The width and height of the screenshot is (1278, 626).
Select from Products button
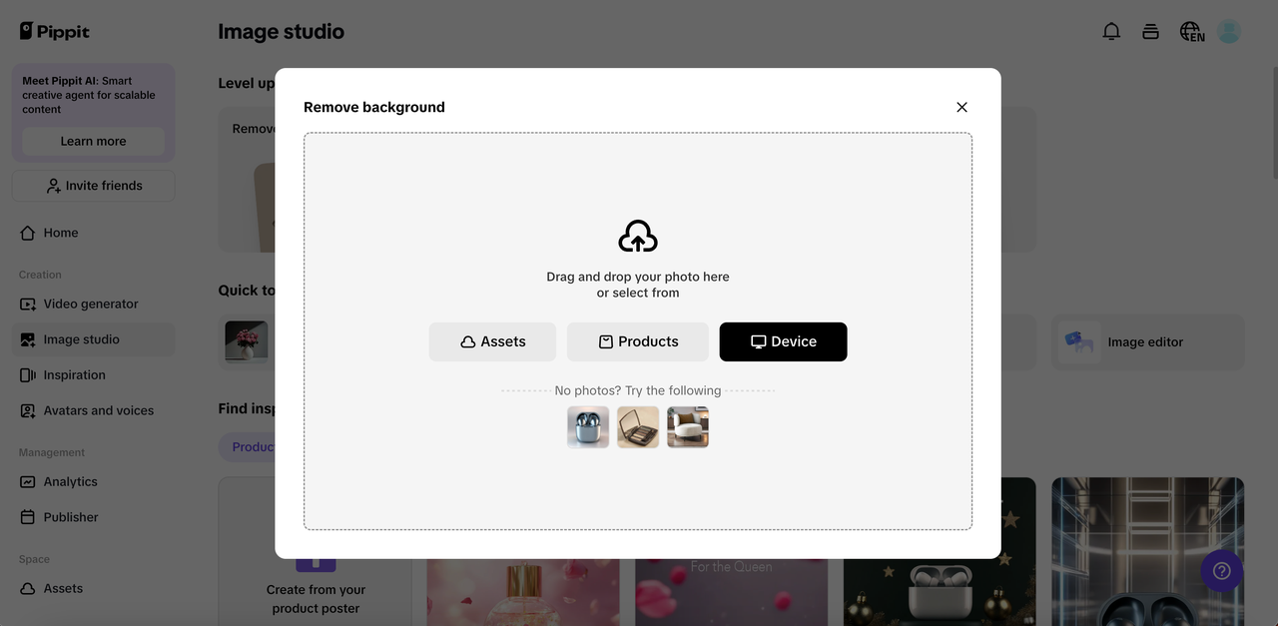(638, 341)
